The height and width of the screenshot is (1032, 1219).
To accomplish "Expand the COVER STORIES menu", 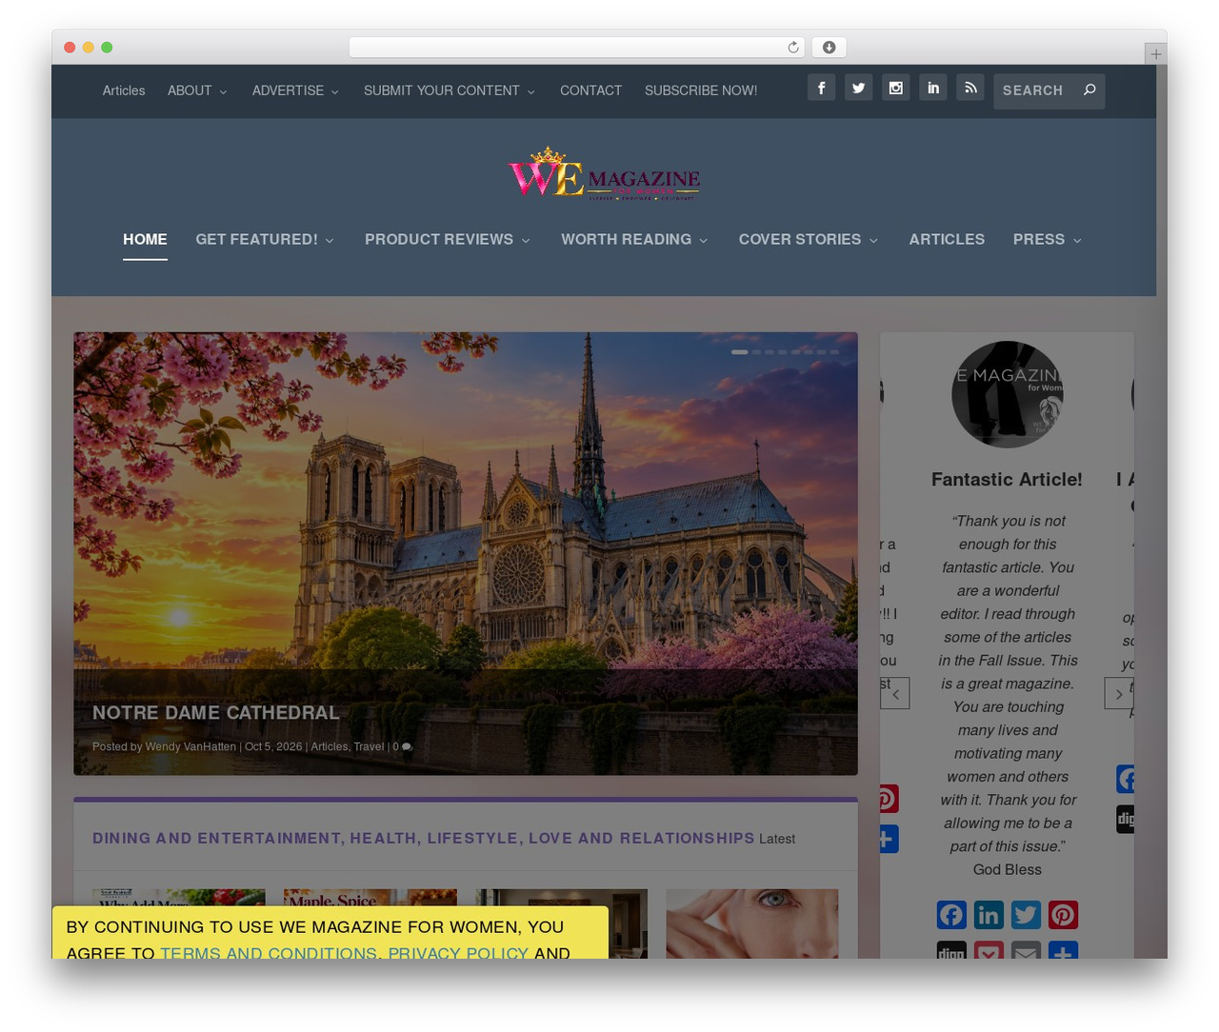I will [809, 240].
